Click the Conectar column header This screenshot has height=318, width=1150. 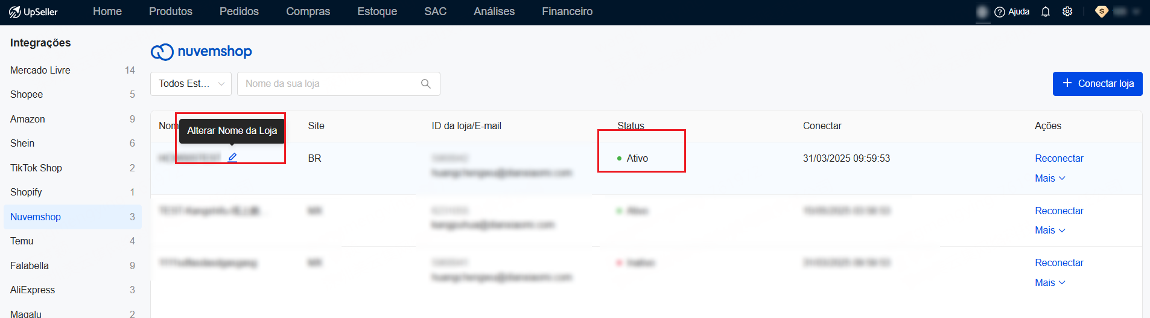[822, 126]
